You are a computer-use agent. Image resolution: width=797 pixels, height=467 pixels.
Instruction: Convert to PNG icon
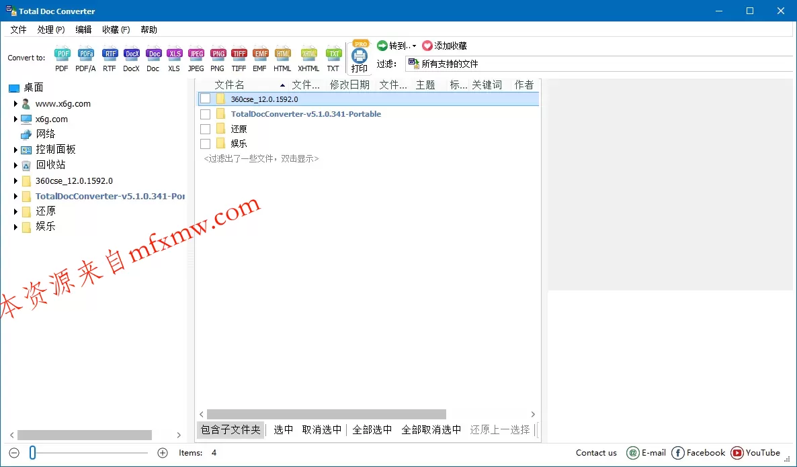point(218,54)
